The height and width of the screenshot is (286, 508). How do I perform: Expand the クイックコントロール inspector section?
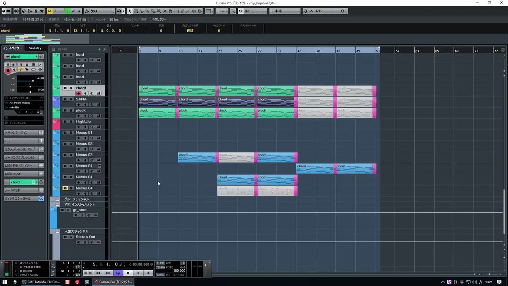point(24,199)
